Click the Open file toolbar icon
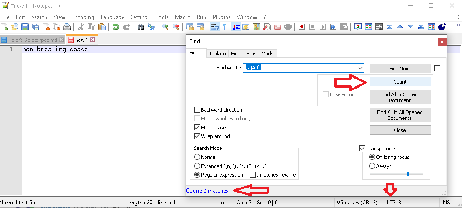The height and width of the screenshot is (208, 462). click(15, 27)
